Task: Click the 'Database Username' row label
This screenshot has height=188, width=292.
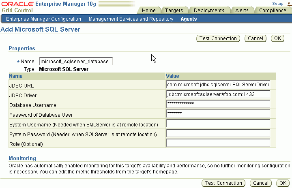Action: coord(33,105)
